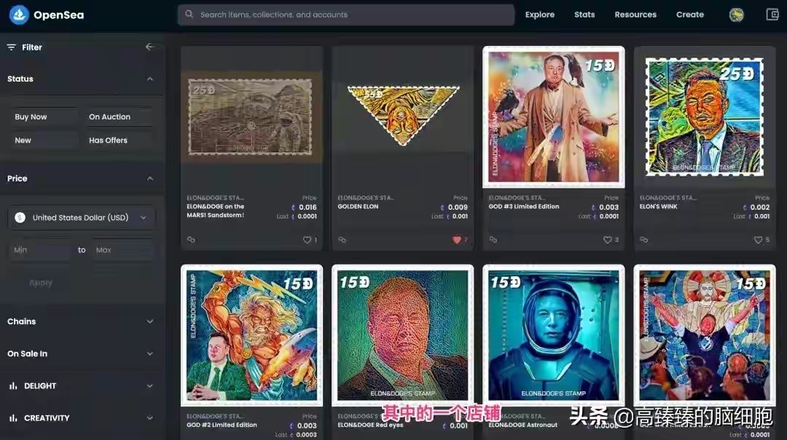The height and width of the screenshot is (440, 787).
Task: Open ELON&DOGE on the MARS! Sandstorm! title
Action: click(215, 211)
